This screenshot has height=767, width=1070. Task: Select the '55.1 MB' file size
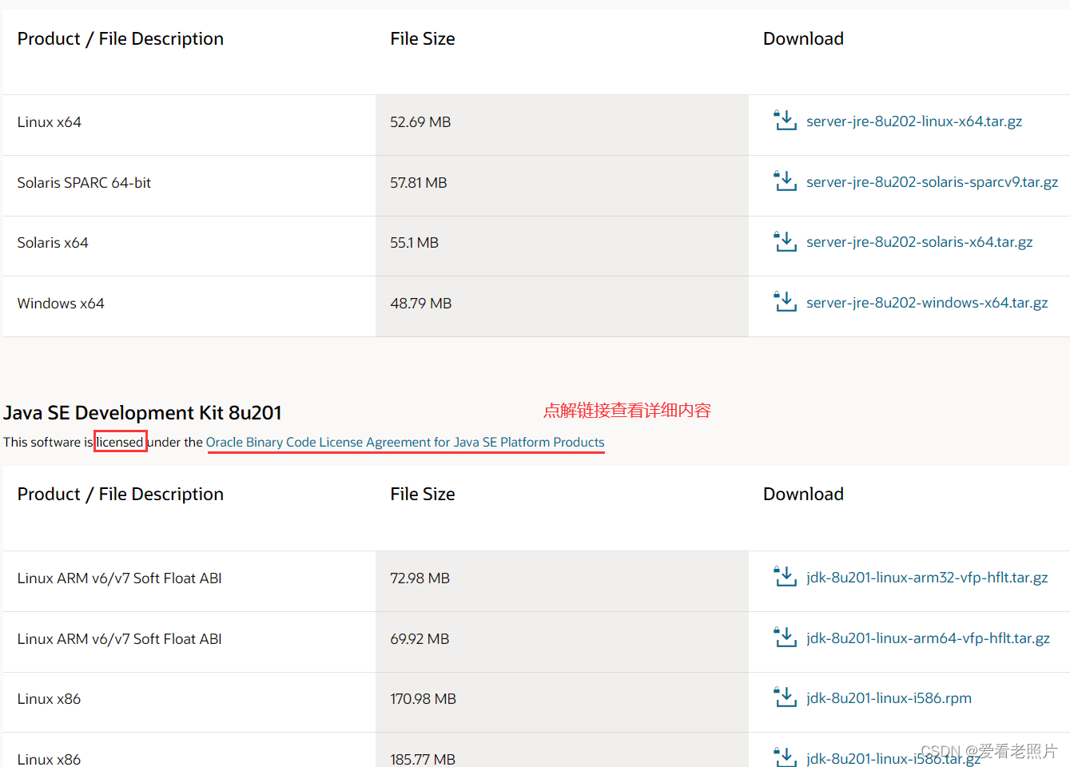click(x=414, y=243)
